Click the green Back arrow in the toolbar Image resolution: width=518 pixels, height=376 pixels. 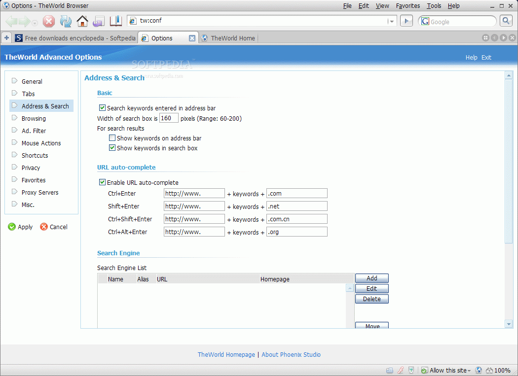coord(11,22)
